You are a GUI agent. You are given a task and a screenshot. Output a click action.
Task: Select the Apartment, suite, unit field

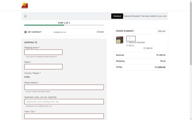click(64, 102)
